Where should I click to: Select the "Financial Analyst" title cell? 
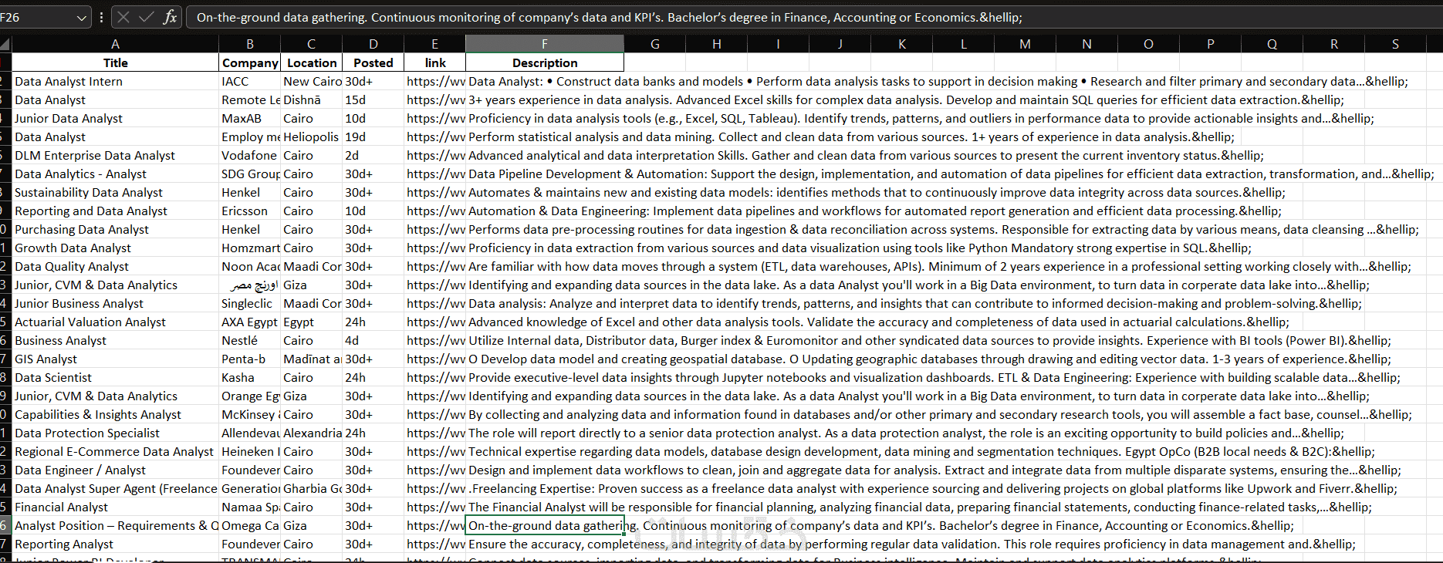pyautogui.click(x=115, y=507)
